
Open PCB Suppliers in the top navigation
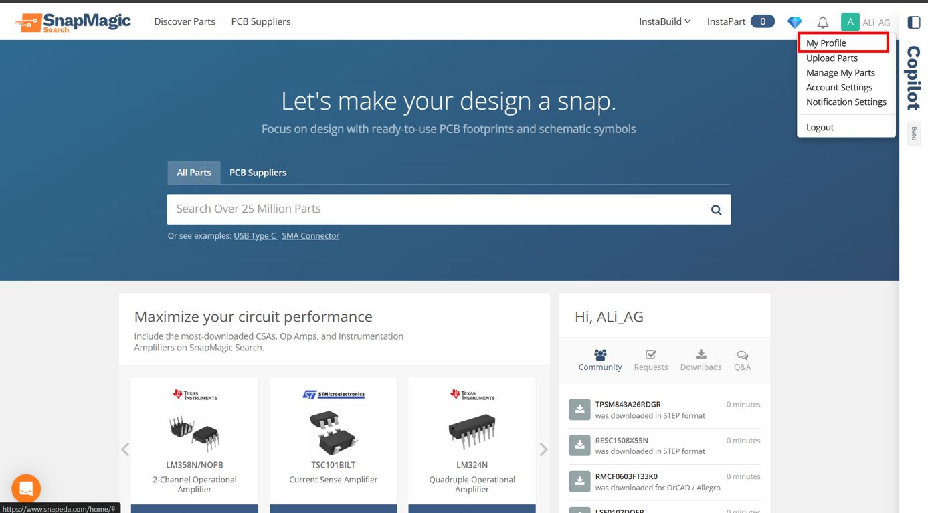point(261,21)
